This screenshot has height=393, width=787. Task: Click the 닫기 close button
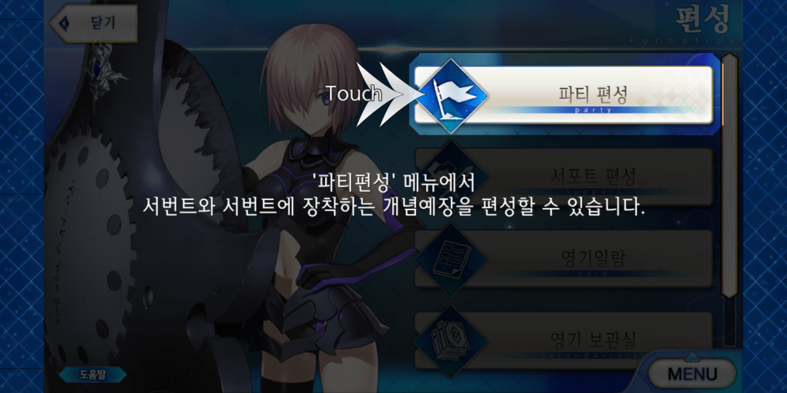93,23
